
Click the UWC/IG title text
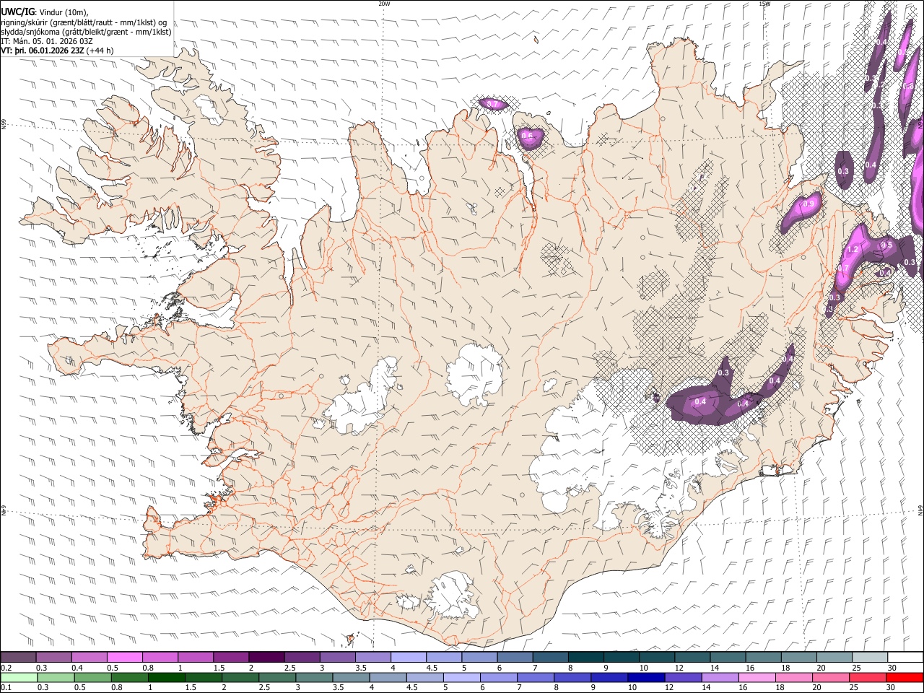[17, 12]
